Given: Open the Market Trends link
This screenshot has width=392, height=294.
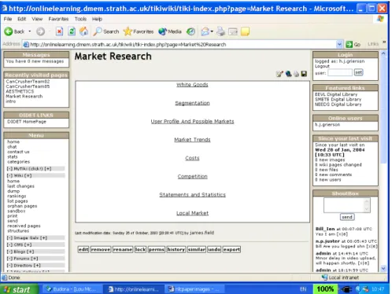Looking at the screenshot, I should [192, 140].
